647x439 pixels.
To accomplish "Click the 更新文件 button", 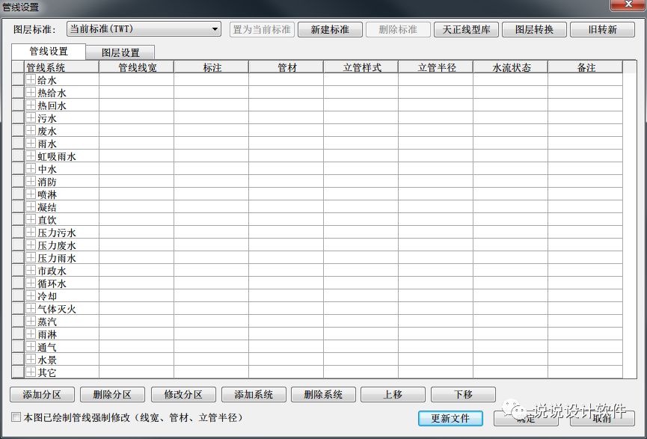I will 450,419.
